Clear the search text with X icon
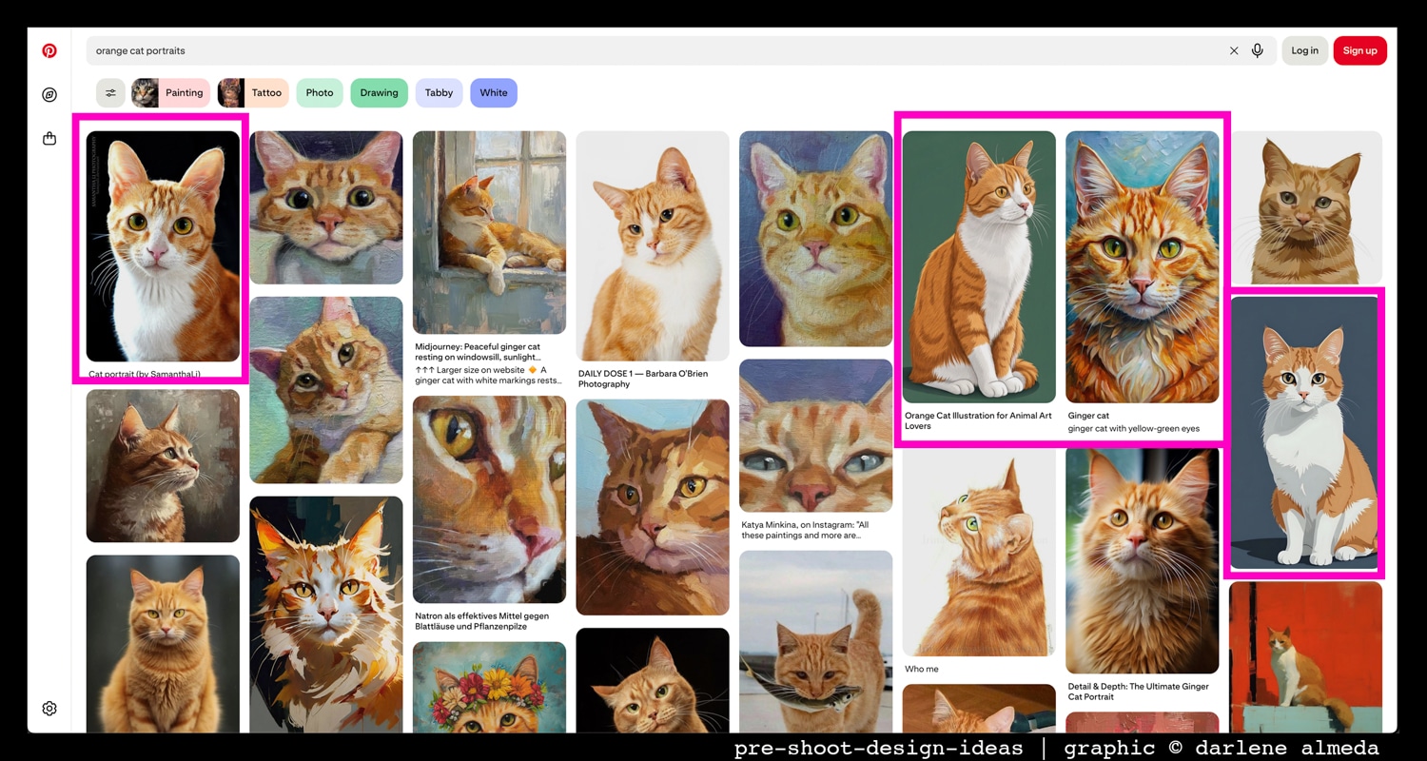The width and height of the screenshot is (1427, 761). tap(1234, 50)
